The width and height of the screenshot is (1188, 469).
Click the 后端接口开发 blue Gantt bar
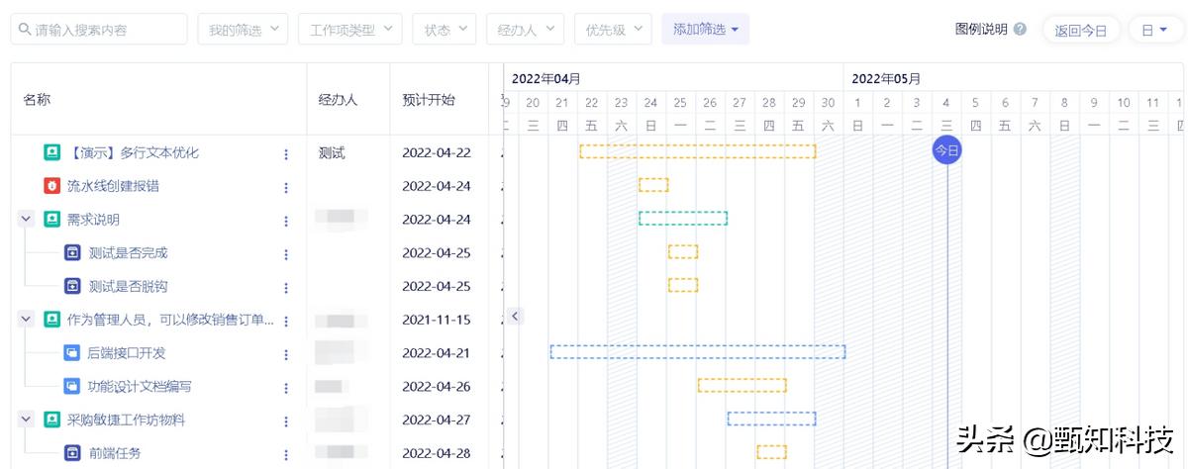point(697,351)
